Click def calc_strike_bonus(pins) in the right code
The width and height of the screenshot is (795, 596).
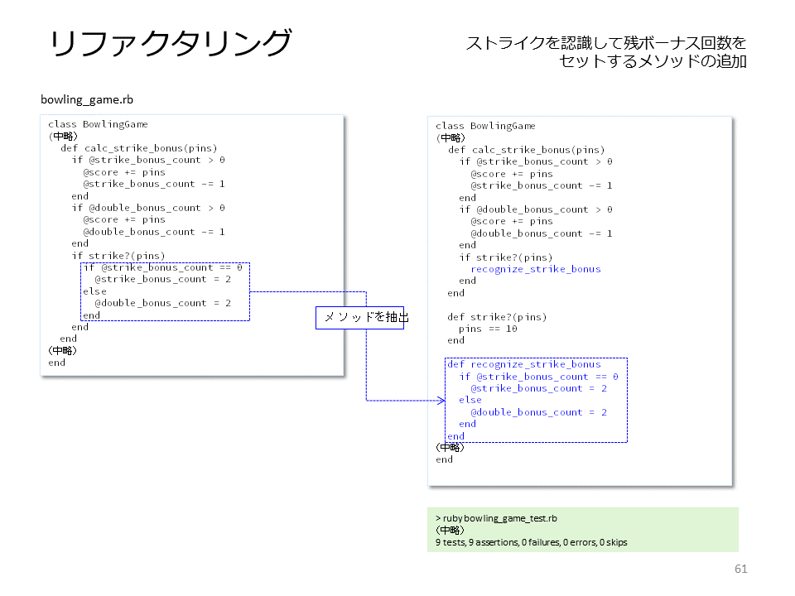point(527,150)
